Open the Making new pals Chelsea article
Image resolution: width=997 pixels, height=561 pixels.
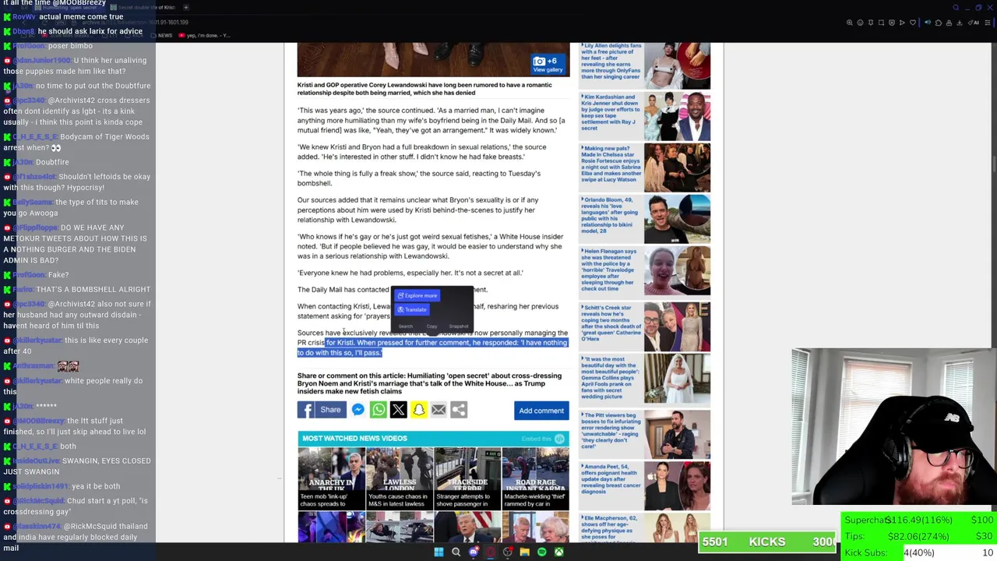(645, 168)
